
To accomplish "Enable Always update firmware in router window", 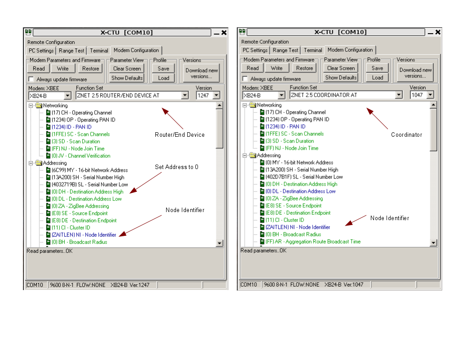I will pos(31,79).
